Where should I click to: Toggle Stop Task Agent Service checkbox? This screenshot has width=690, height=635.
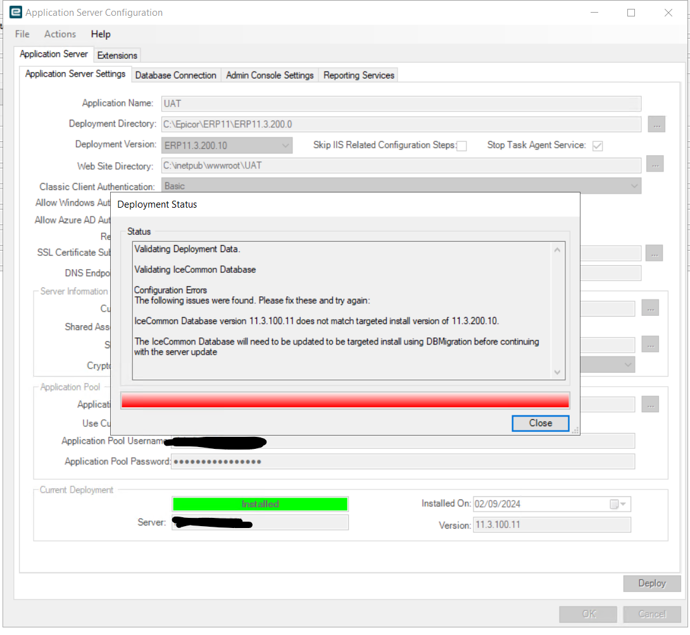point(597,146)
